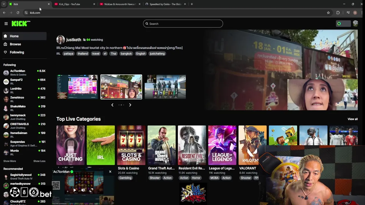Image resolution: width=365 pixels, height=205 pixels.
Task: Close the Ac7ionMan mini player
Action: point(110,172)
